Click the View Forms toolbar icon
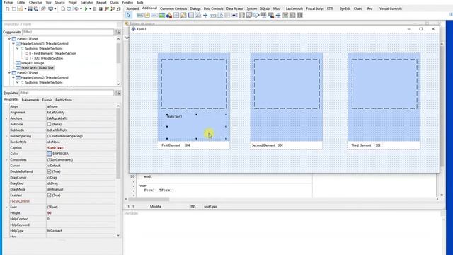The height and width of the screenshot is (255, 453). click(69, 9)
